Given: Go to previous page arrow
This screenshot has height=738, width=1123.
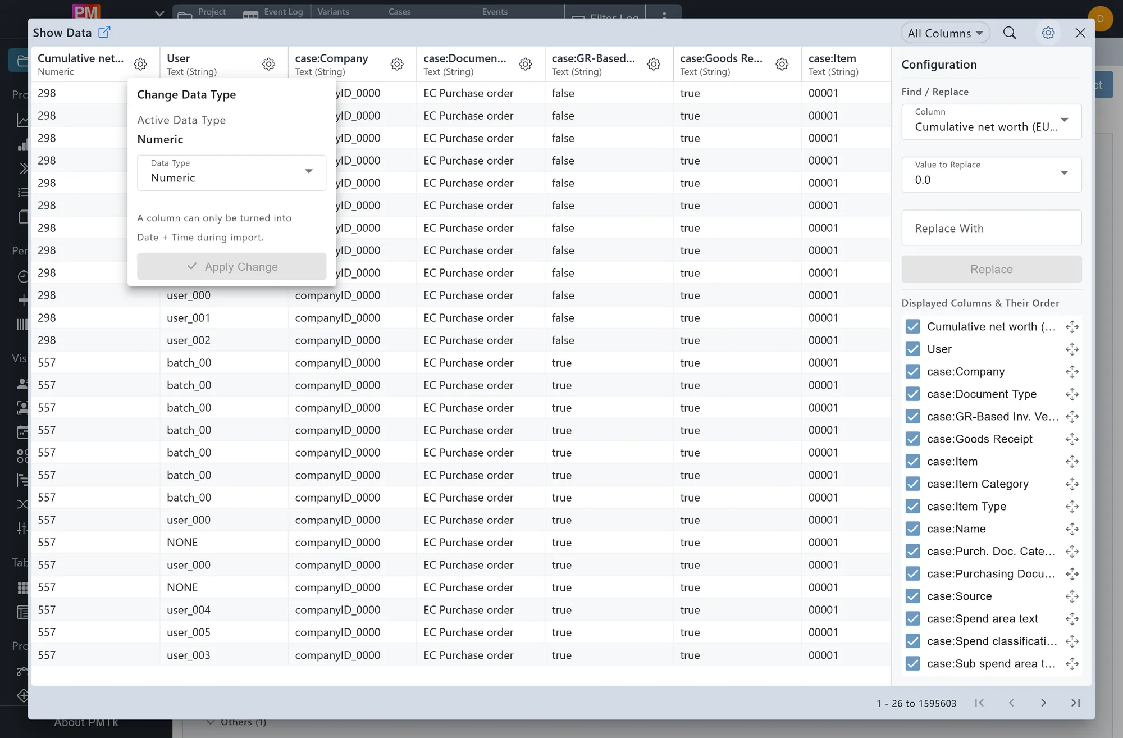Looking at the screenshot, I should (1011, 703).
